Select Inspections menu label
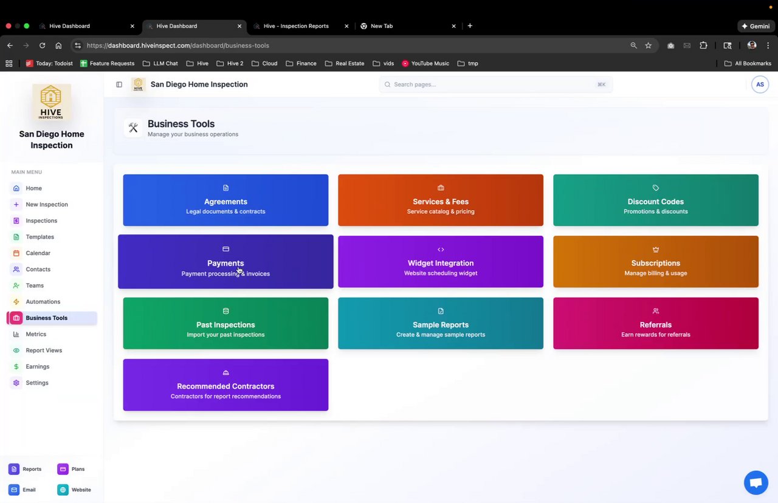The image size is (778, 503). pos(41,221)
